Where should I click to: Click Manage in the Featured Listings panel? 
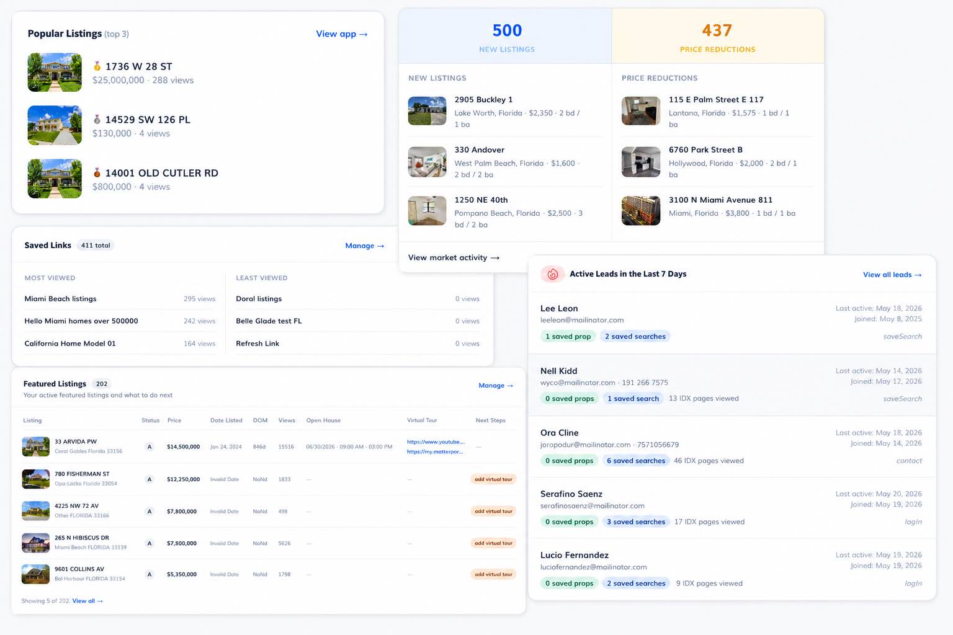496,385
